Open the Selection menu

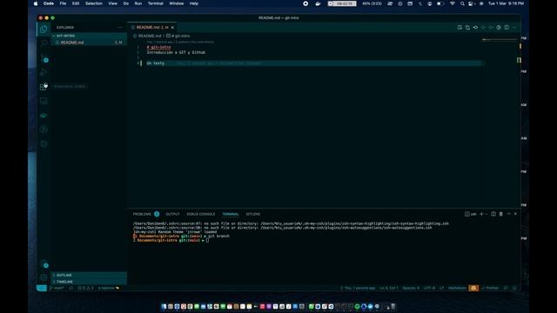pos(94,3)
